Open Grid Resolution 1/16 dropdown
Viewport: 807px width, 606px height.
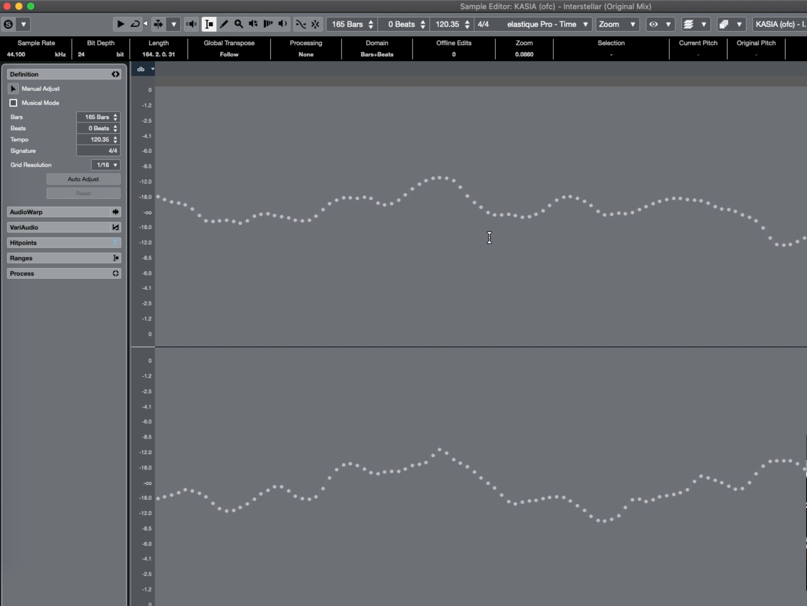point(106,165)
